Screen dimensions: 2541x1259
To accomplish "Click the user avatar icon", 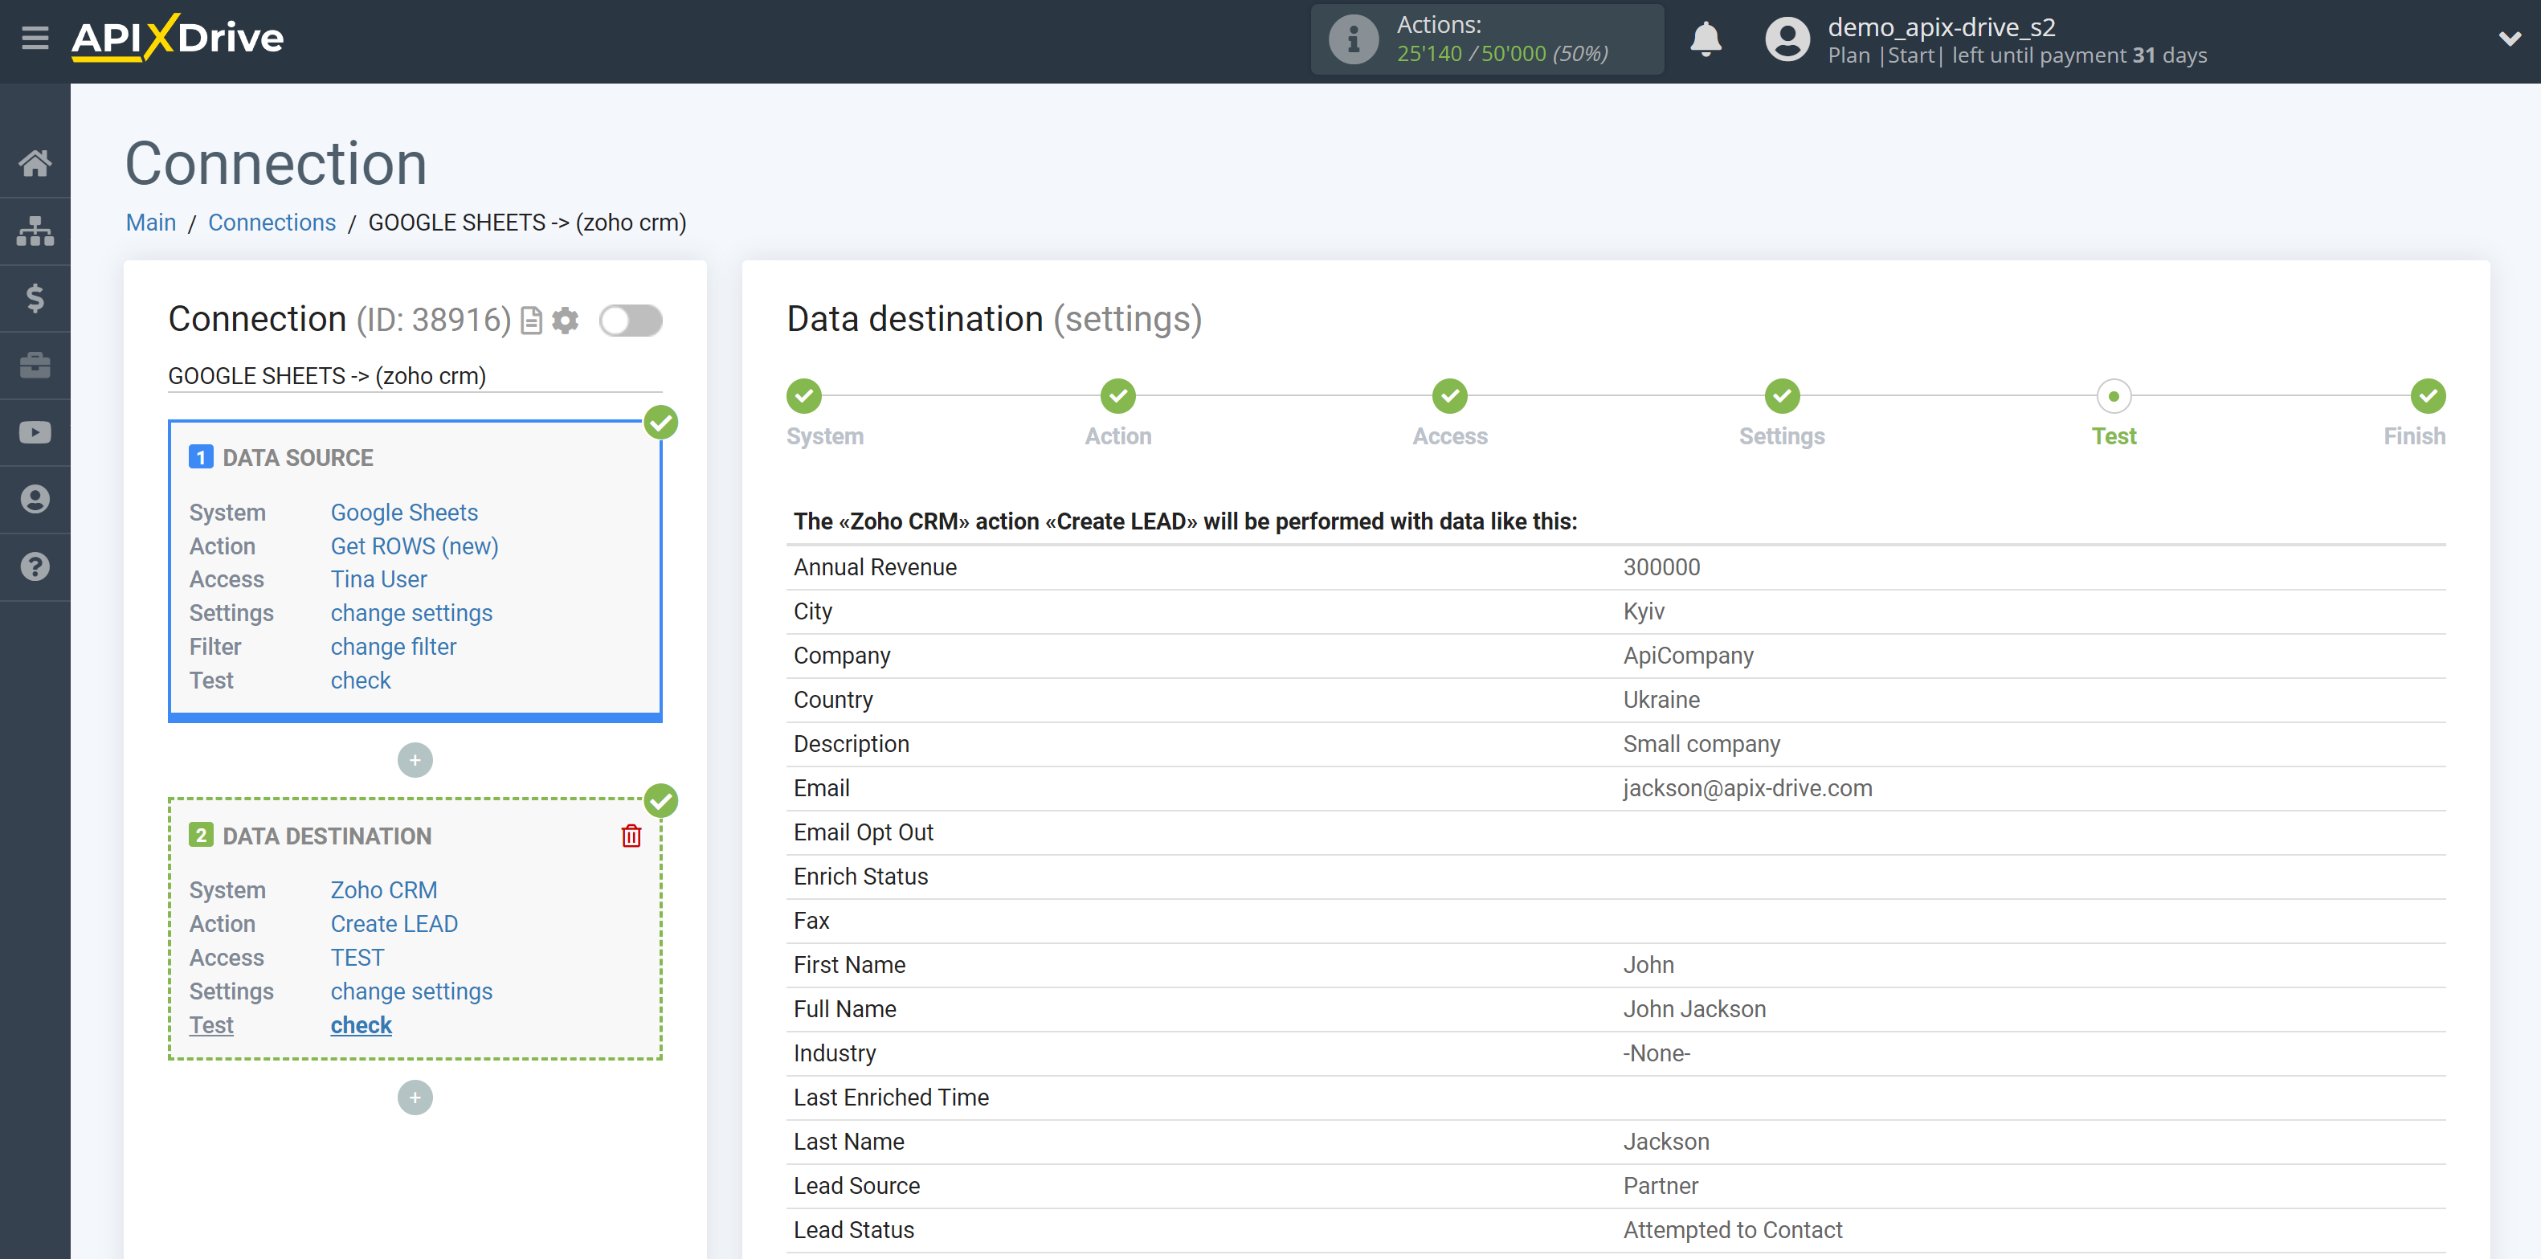I will (x=1787, y=39).
